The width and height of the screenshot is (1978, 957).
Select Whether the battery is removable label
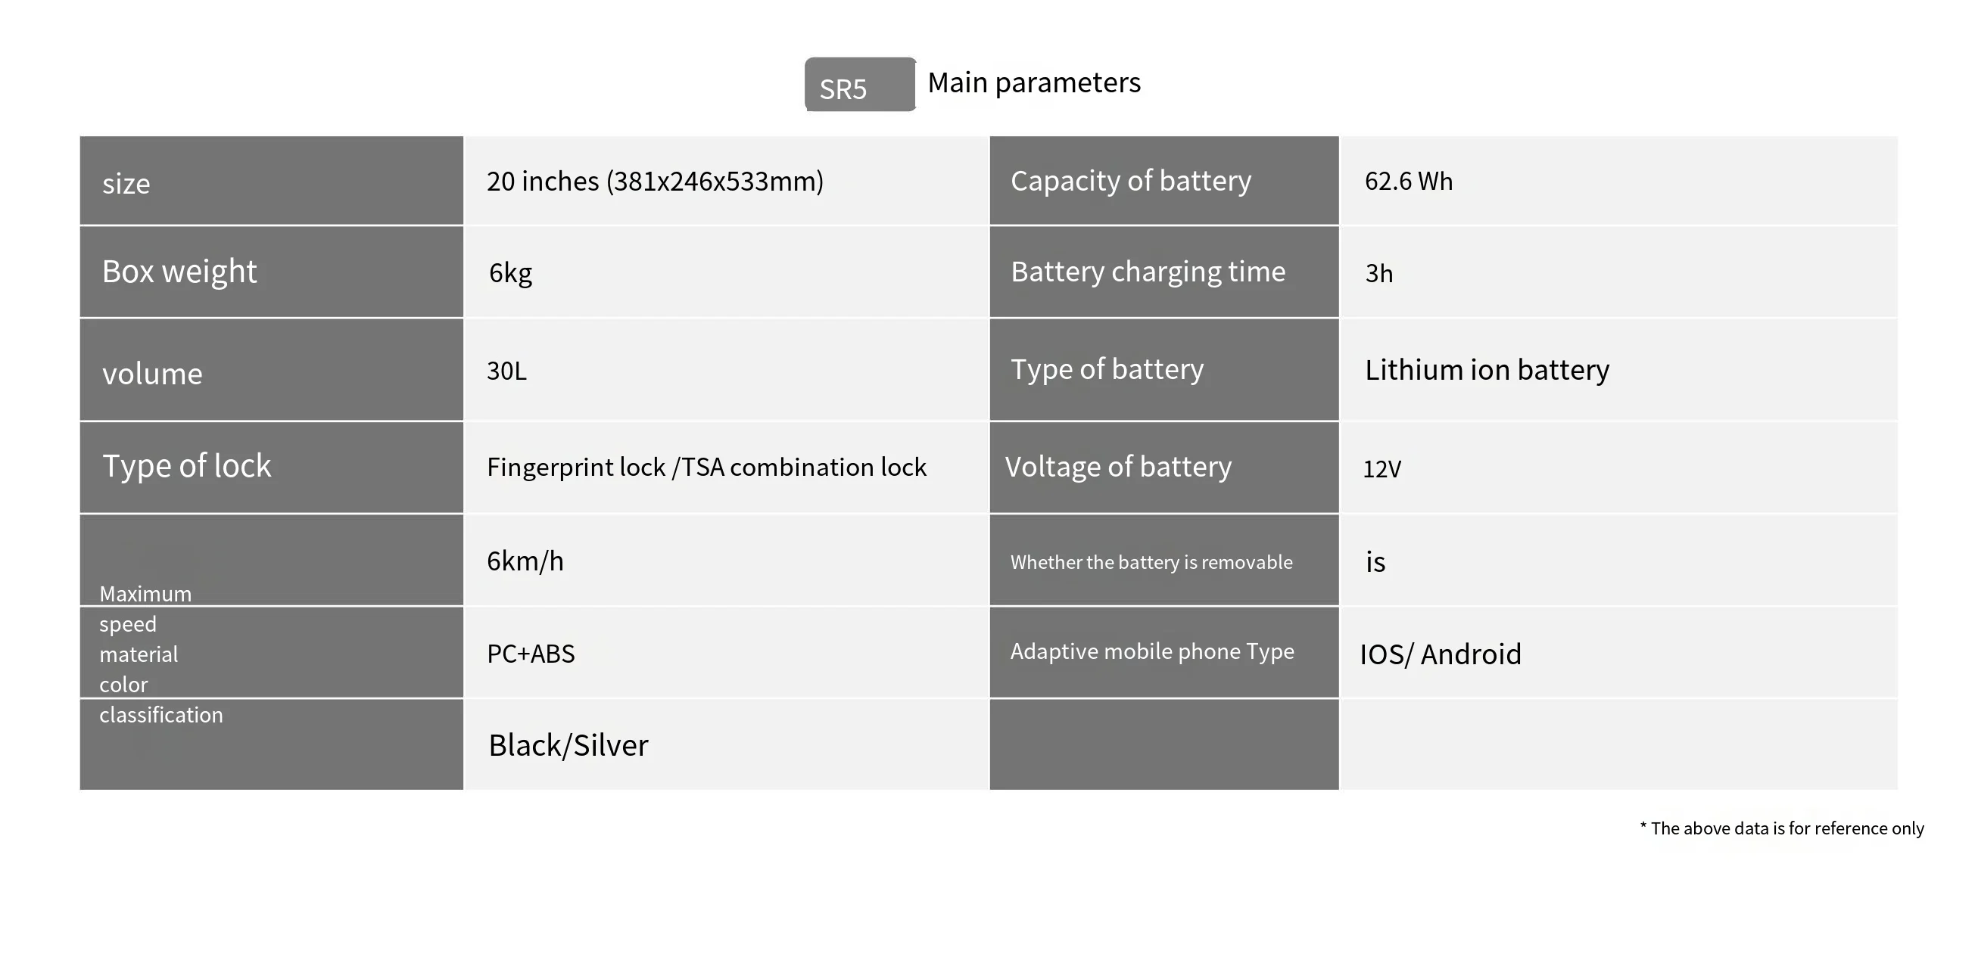tap(1151, 563)
